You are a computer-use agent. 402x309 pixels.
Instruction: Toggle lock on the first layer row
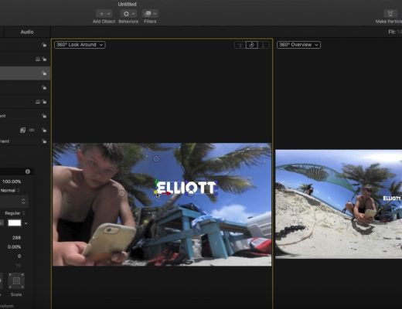pyautogui.click(x=44, y=45)
